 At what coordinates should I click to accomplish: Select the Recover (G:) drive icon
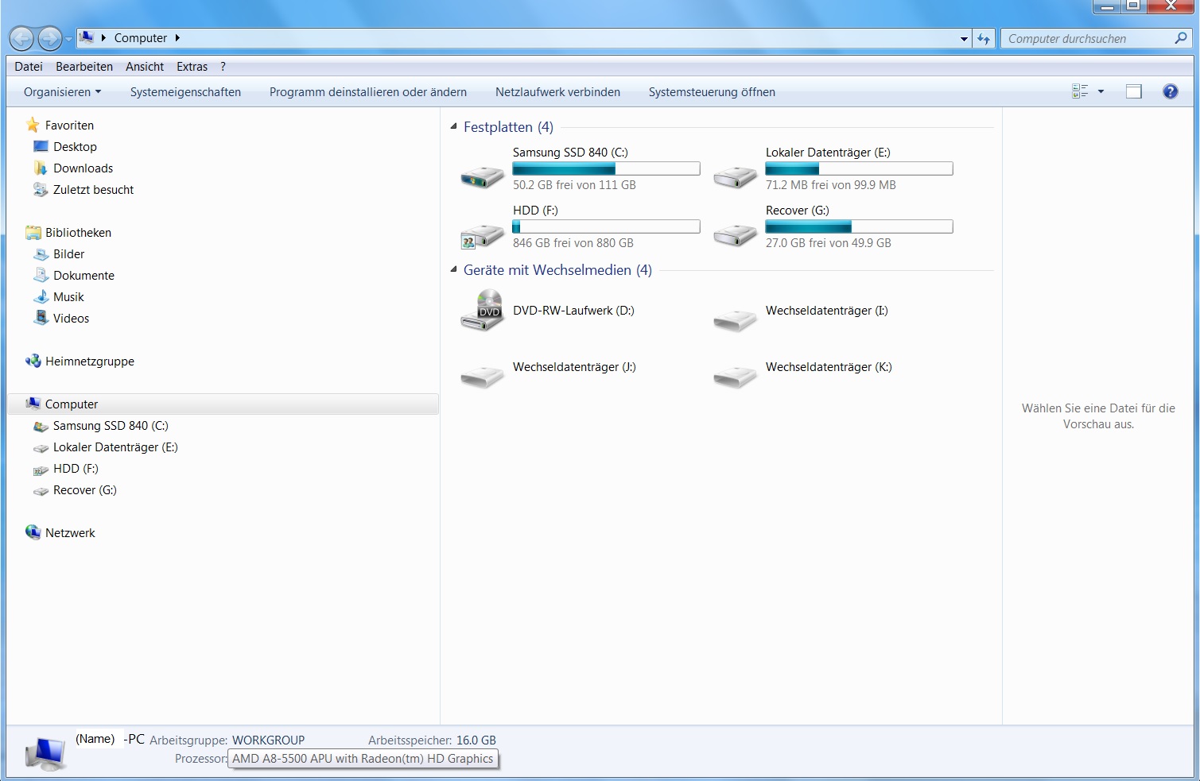[x=736, y=234]
